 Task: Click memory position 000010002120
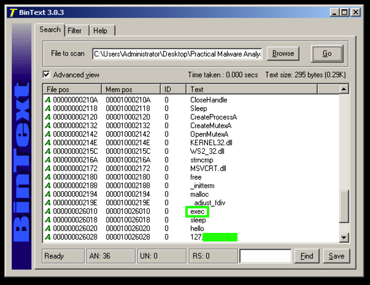pyautogui.click(x=128, y=117)
